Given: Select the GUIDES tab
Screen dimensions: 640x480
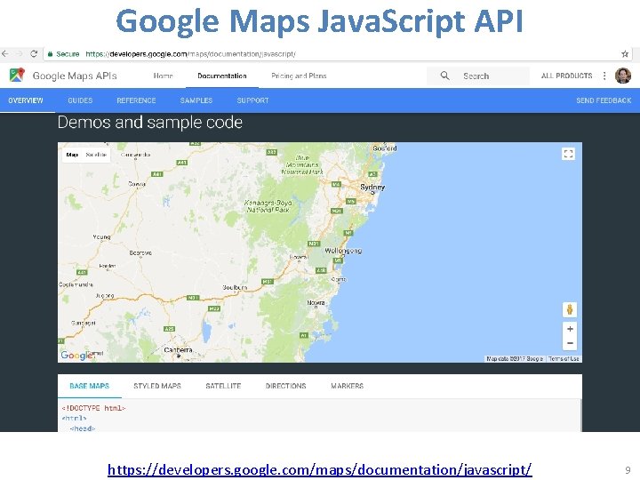Looking at the screenshot, I should click(80, 100).
